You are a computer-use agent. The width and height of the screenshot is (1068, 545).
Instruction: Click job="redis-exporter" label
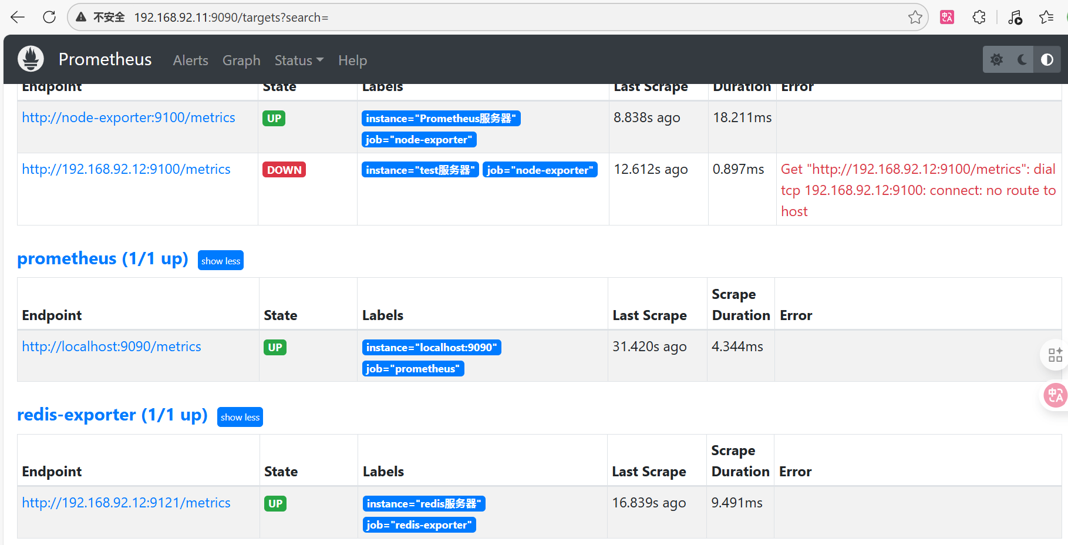[419, 524]
